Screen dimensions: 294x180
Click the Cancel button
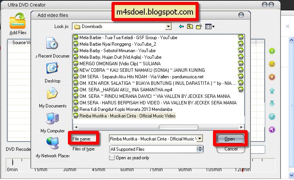(x=231, y=149)
